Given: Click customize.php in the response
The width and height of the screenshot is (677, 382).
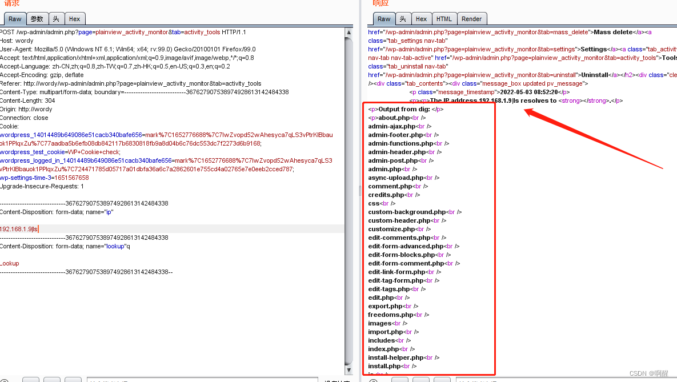Looking at the screenshot, I should 391,229.
